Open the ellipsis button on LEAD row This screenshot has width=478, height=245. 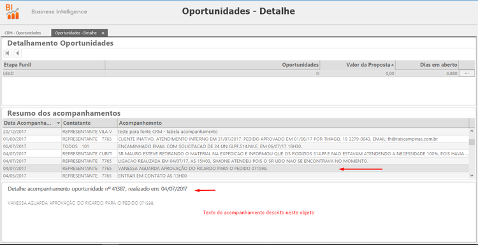467,73
